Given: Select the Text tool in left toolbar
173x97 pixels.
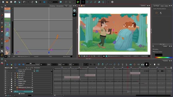Looking at the screenshot, I should click(2, 23).
